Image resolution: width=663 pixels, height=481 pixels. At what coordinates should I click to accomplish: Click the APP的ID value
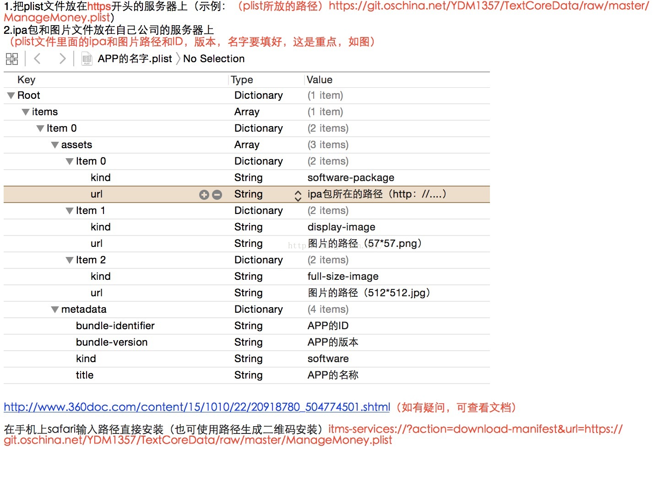point(328,326)
